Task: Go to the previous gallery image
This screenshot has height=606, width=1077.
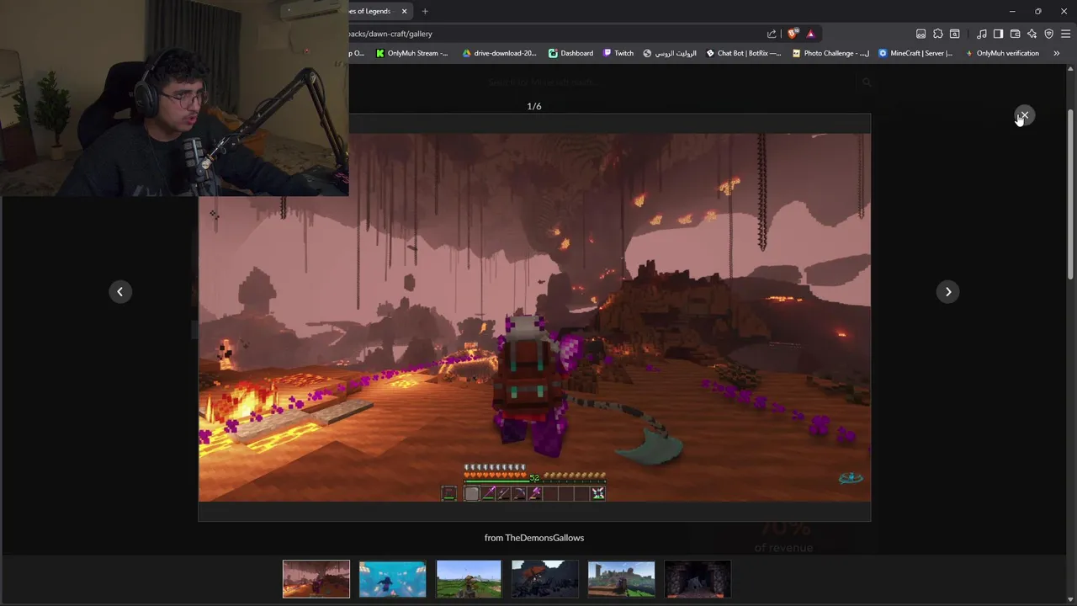Action: pyautogui.click(x=120, y=292)
